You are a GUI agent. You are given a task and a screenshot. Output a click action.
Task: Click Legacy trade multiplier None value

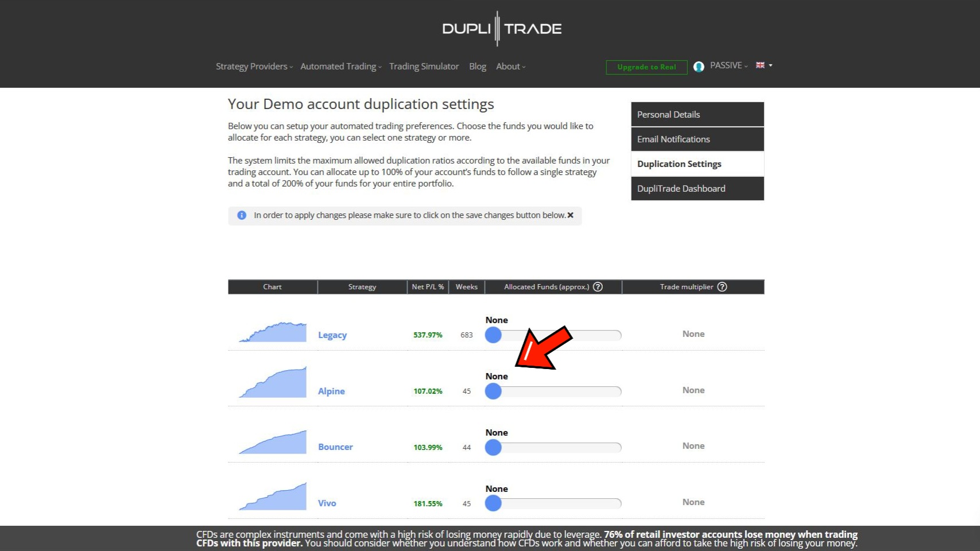pyautogui.click(x=694, y=334)
